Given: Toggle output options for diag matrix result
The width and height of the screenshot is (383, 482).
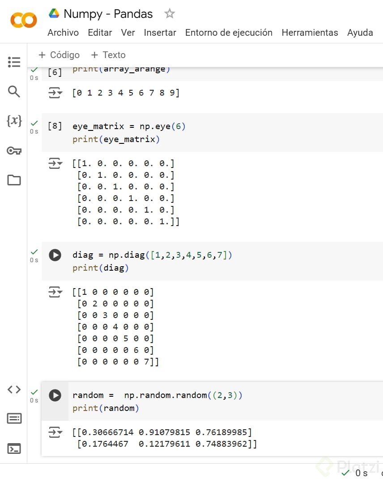Looking at the screenshot, I should [55, 292].
